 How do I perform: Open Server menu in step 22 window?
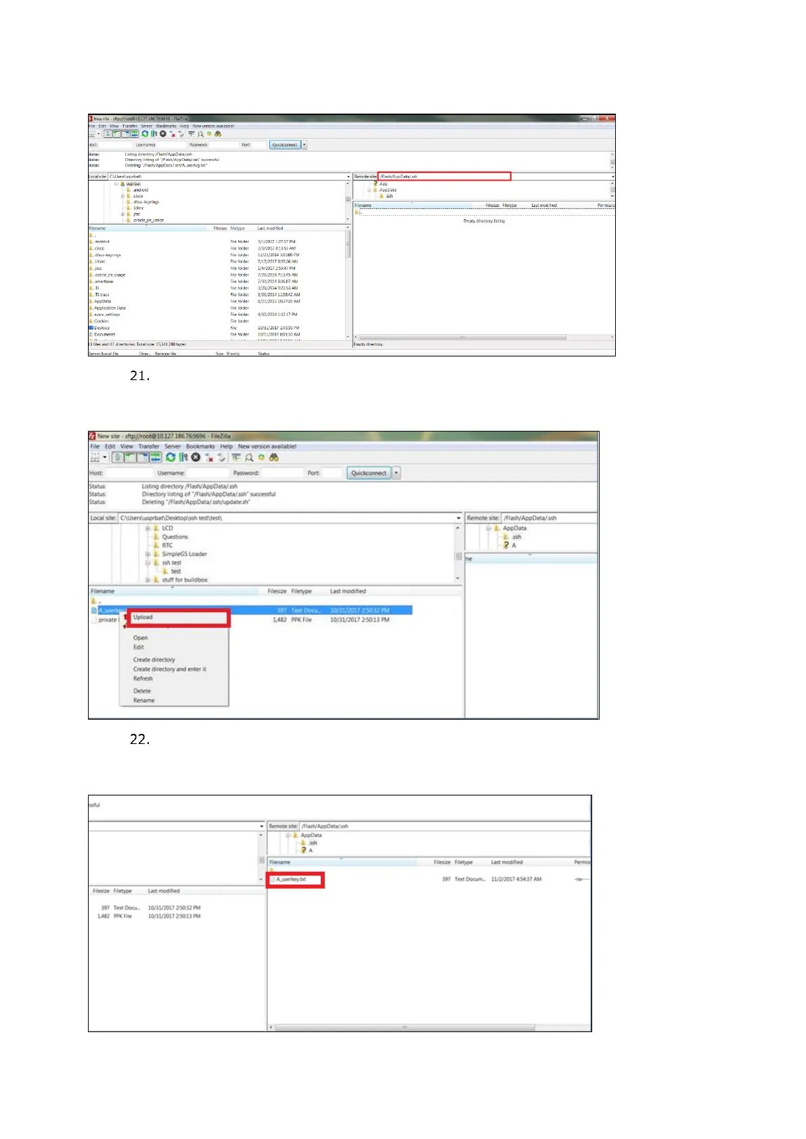(x=173, y=446)
